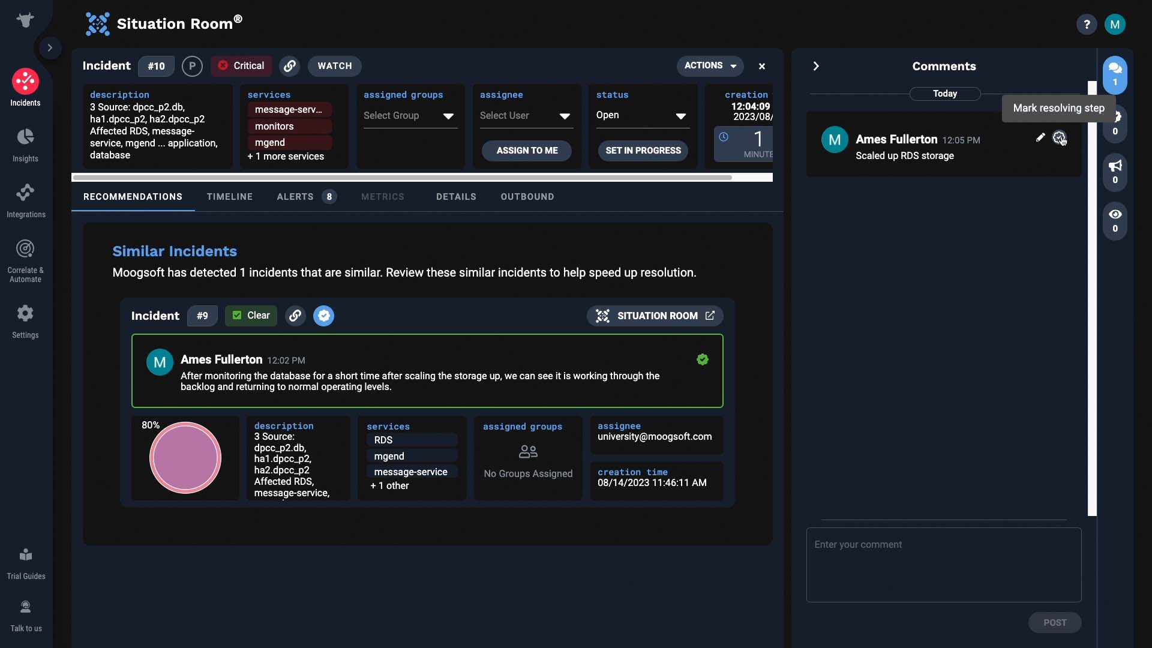The width and height of the screenshot is (1152, 648).
Task: Click the blue verified checkmark on incident #9
Action: [x=324, y=316]
